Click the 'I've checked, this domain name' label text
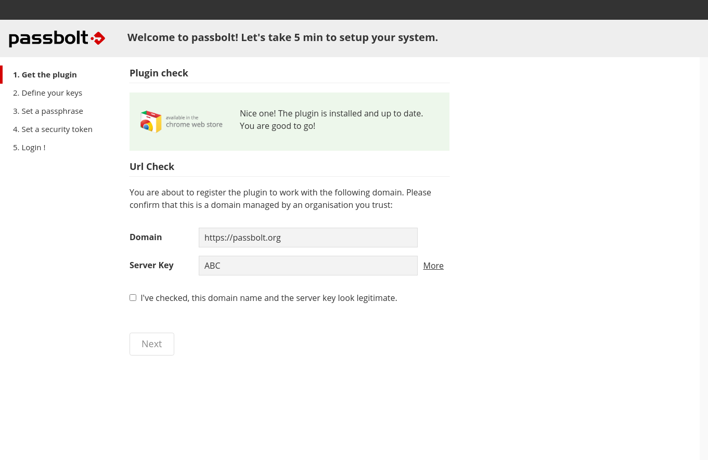This screenshot has height=460, width=708. (x=269, y=298)
